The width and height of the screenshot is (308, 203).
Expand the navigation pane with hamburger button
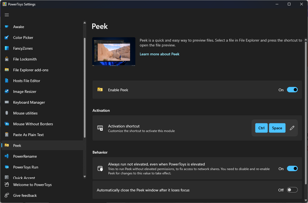click(x=7, y=15)
